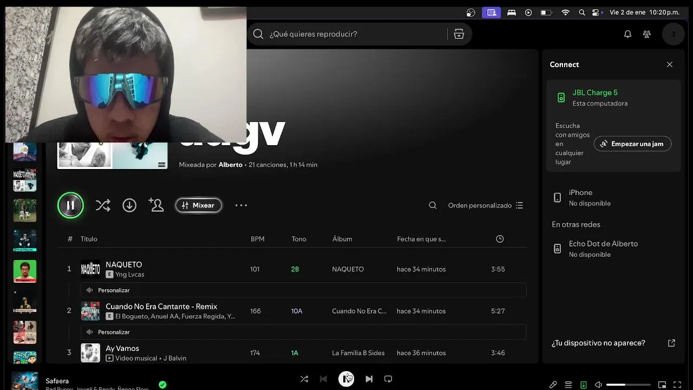Open the playlist author link Alberto
This screenshot has height=390, width=693.
(x=231, y=165)
